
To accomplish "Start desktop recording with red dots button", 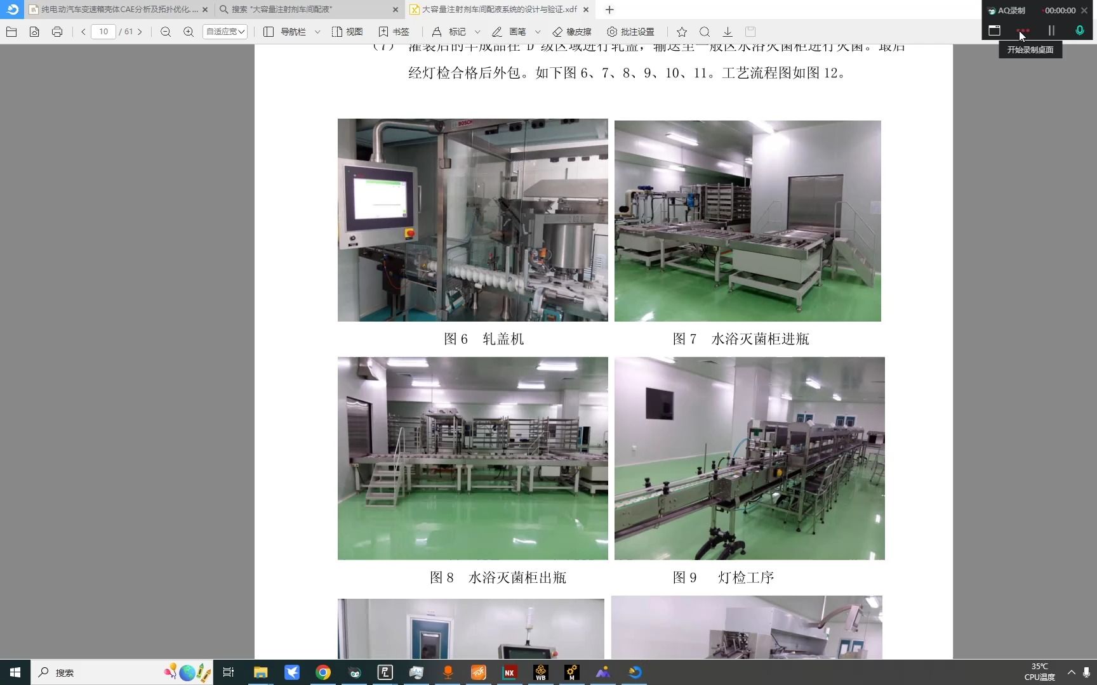I will point(1023,30).
